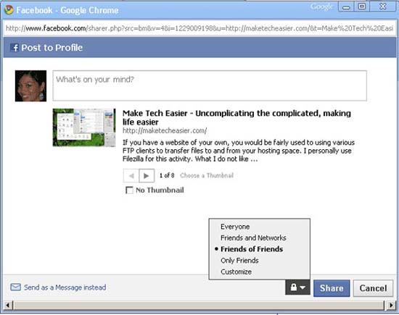399x315 pixels.
Task: Choose Friends of Friends privacy setting
Action: pos(252,249)
